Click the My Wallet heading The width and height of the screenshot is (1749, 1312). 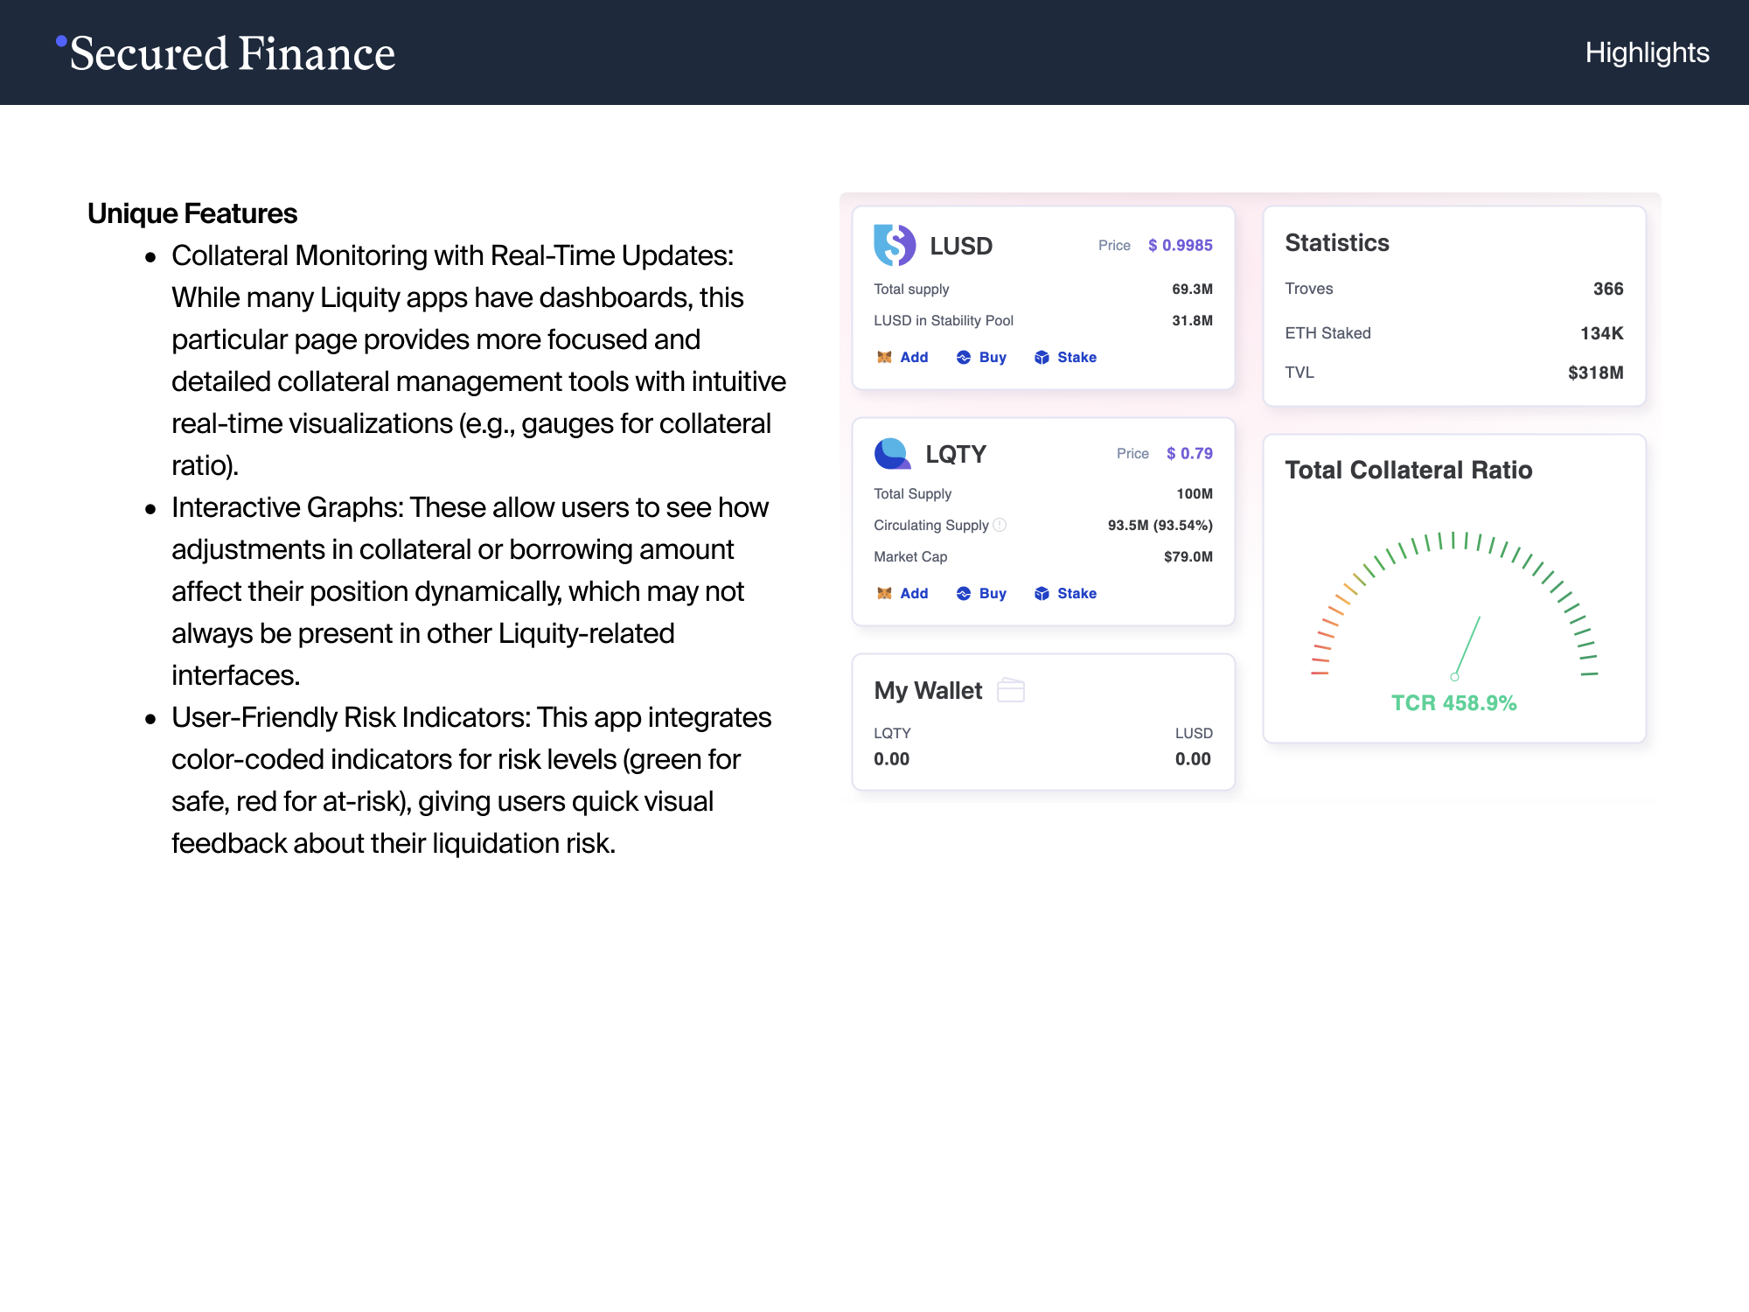pos(928,691)
